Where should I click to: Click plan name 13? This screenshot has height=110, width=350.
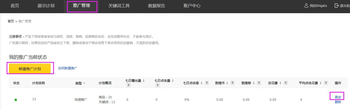point(34,99)
